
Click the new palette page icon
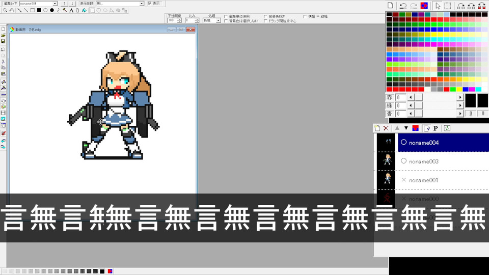(x=390, y=5)
